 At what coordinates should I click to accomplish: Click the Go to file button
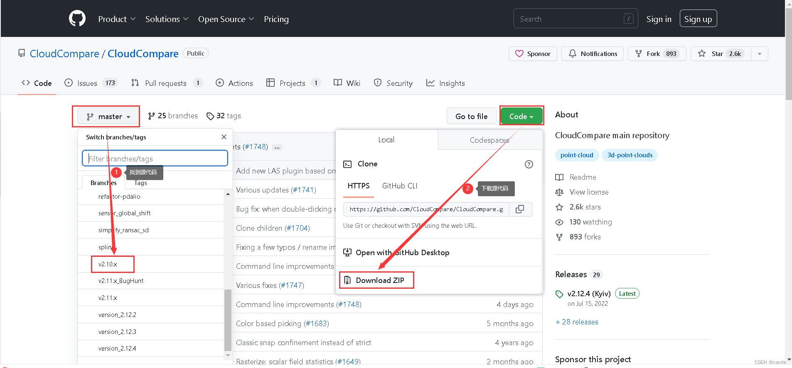(x=472, y=117)
